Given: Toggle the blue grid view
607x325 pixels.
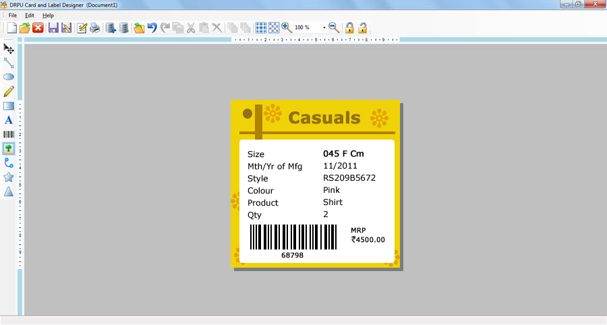Looking at the screenshot, I should tap(261, 28).
